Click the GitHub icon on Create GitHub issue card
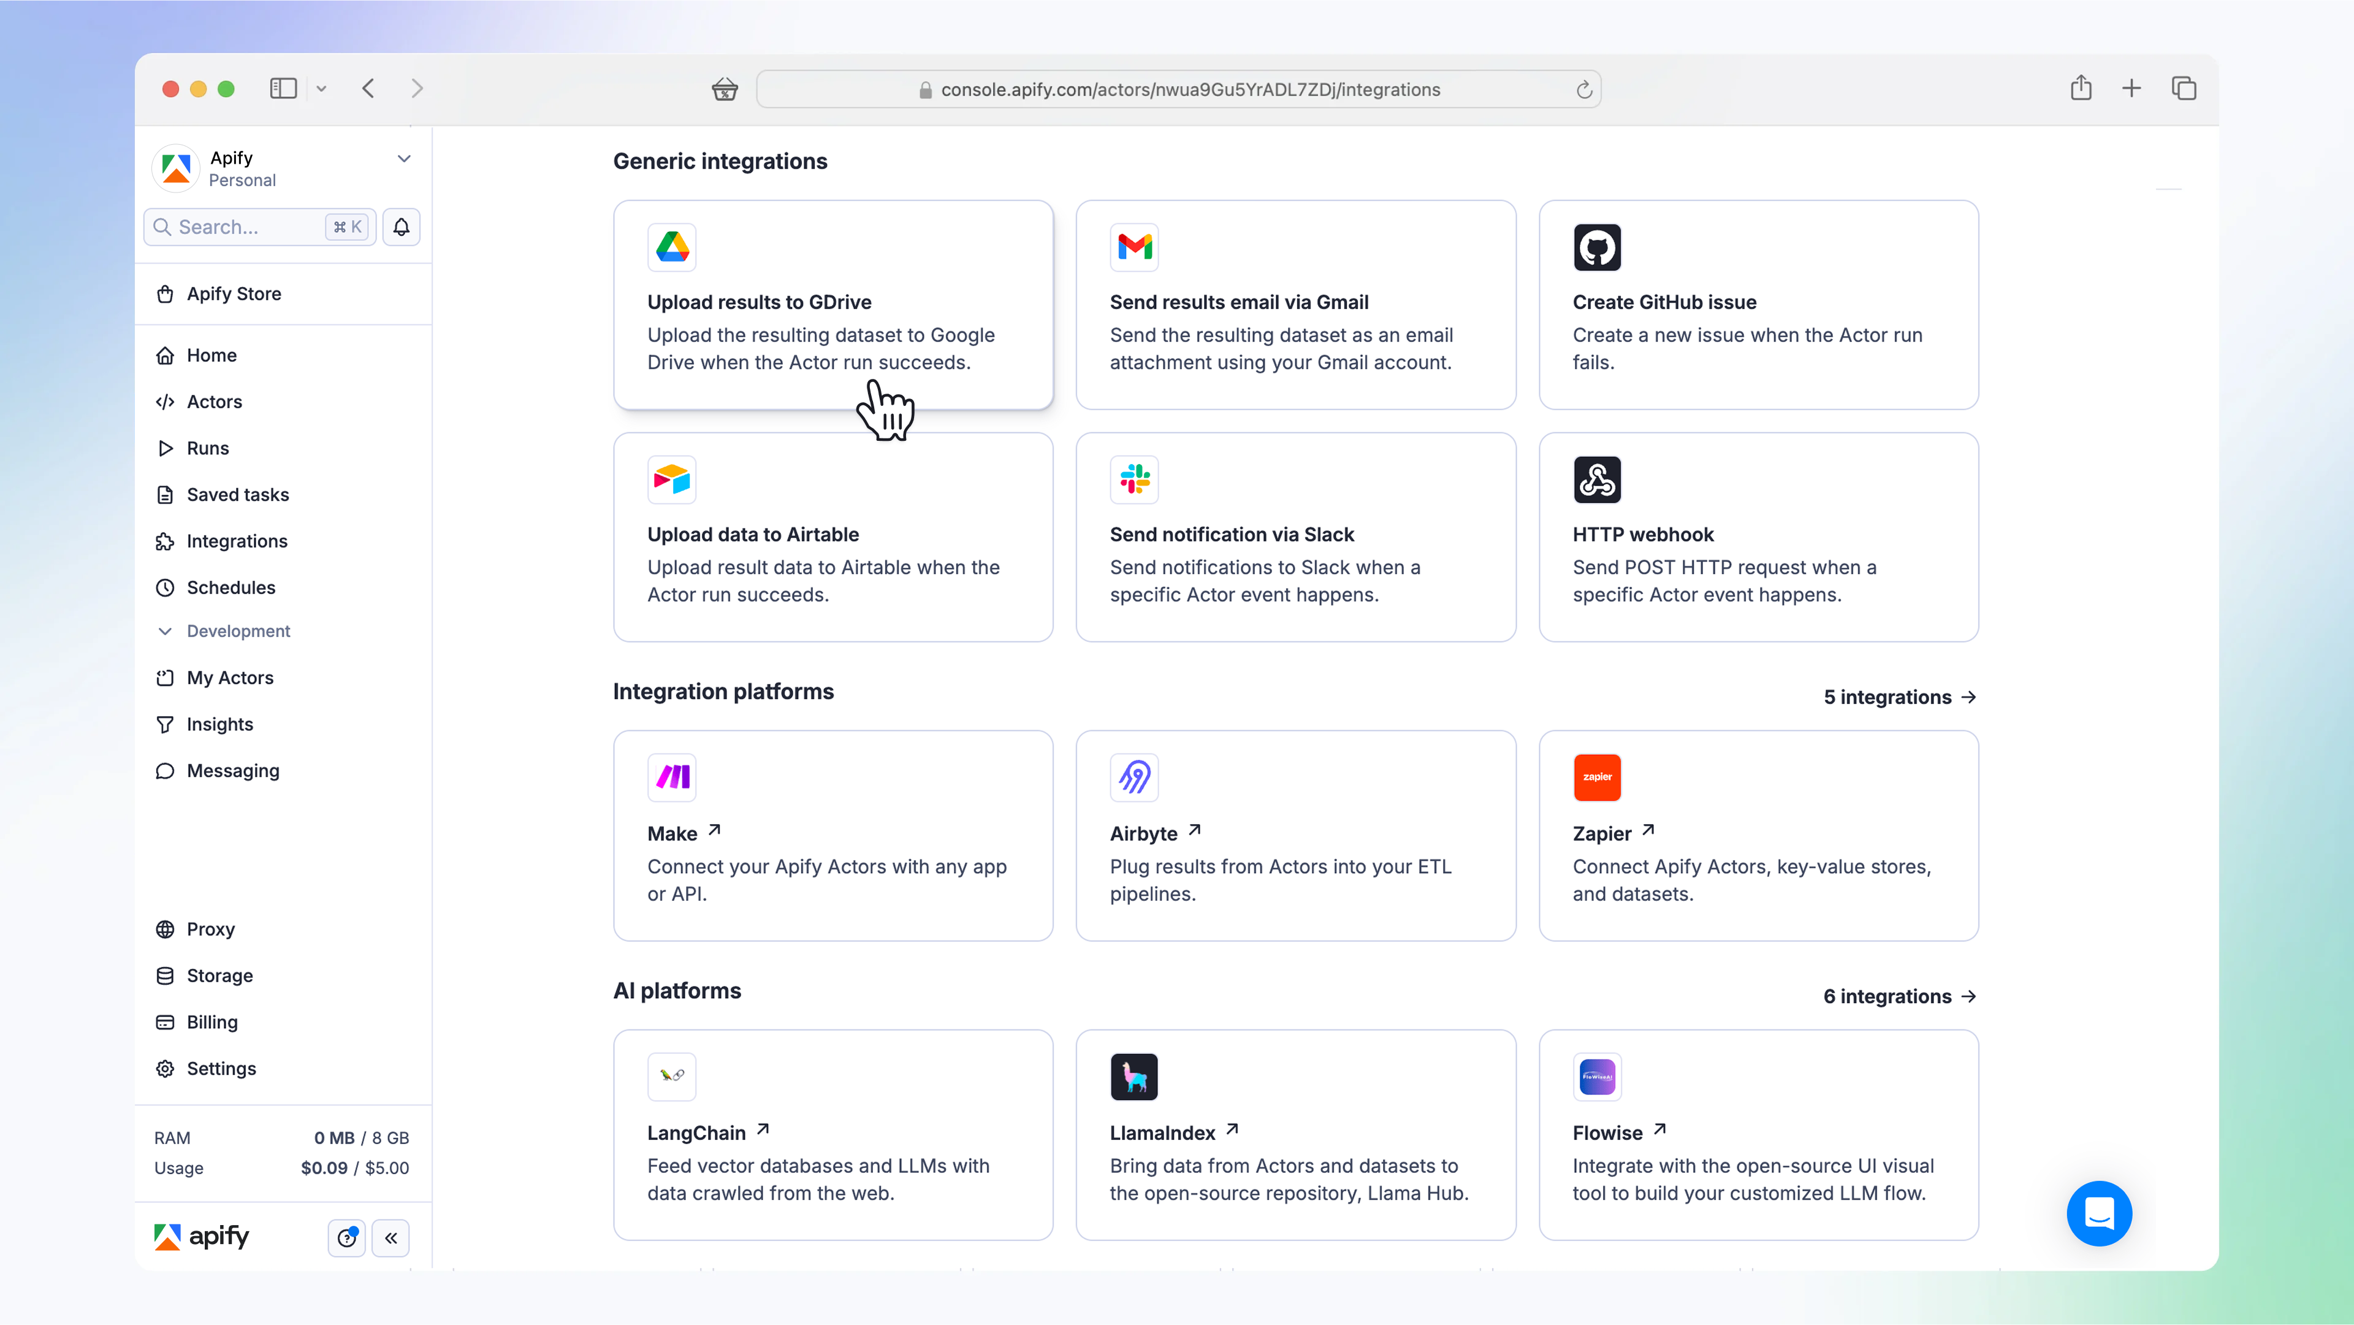Image resolution: width=2354 pixels, height=1325 pixels. pyautogui.click(x=1596, y=246)
